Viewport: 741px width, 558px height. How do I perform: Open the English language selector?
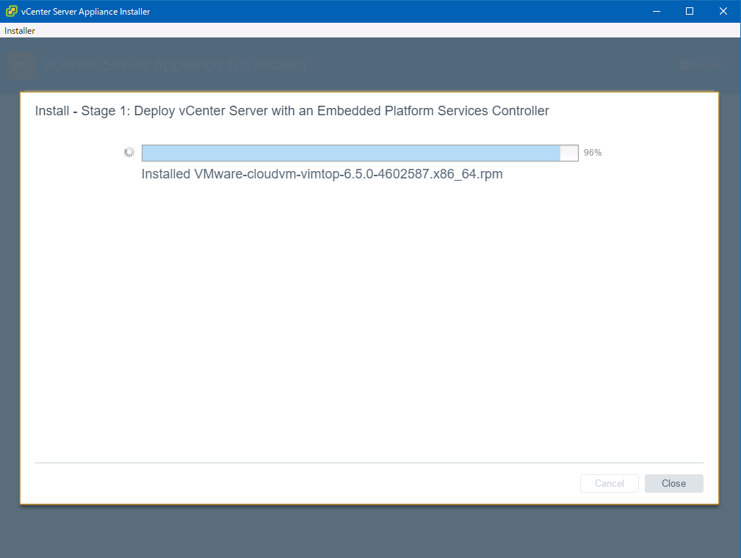(702, 65)
